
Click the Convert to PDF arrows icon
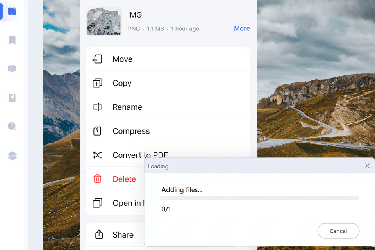click(x=97, y=155)
